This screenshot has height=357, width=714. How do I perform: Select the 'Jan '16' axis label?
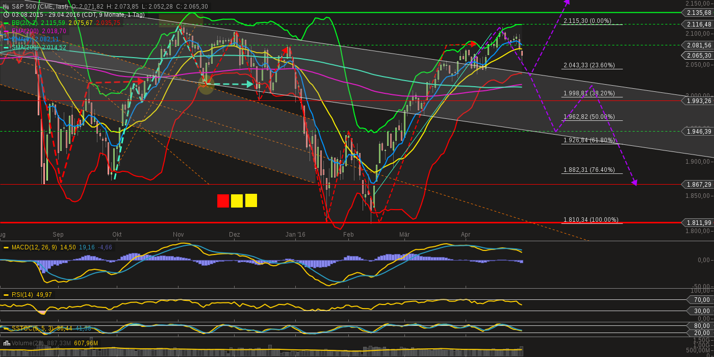tap(296, 235)
